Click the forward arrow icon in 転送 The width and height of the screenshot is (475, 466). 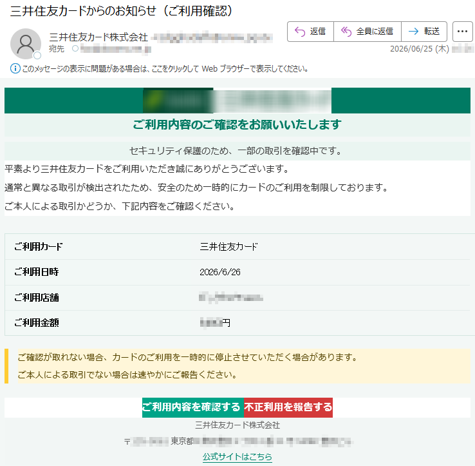coord(413,31)
